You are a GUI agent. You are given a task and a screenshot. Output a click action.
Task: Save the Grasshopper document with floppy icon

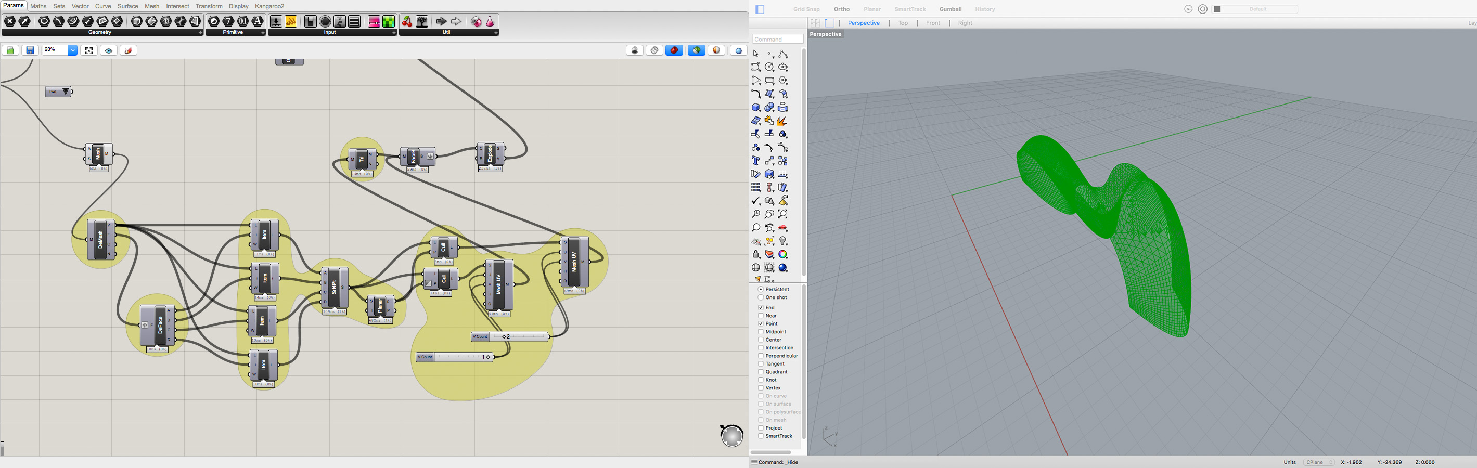coord(30,50)
